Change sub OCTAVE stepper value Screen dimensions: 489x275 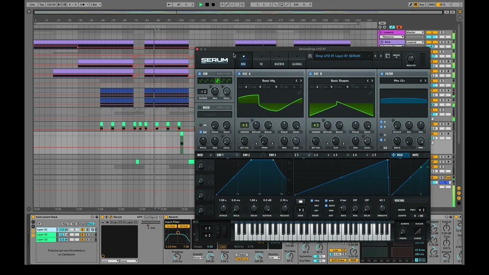click(202, 92)
